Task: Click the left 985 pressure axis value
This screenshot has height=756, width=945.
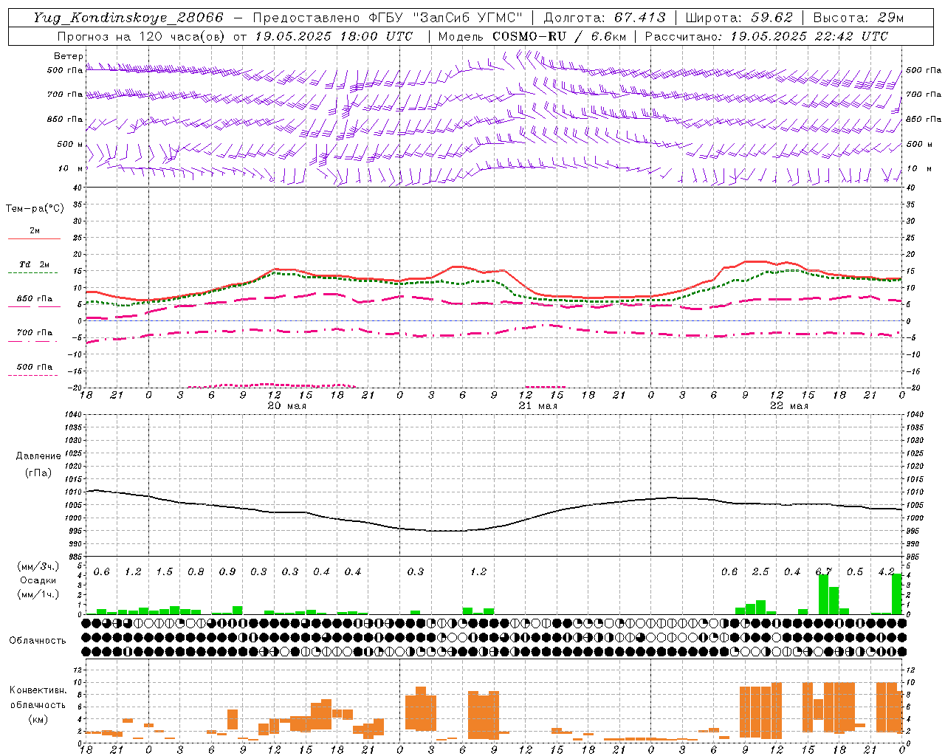Action: [74, 557]
